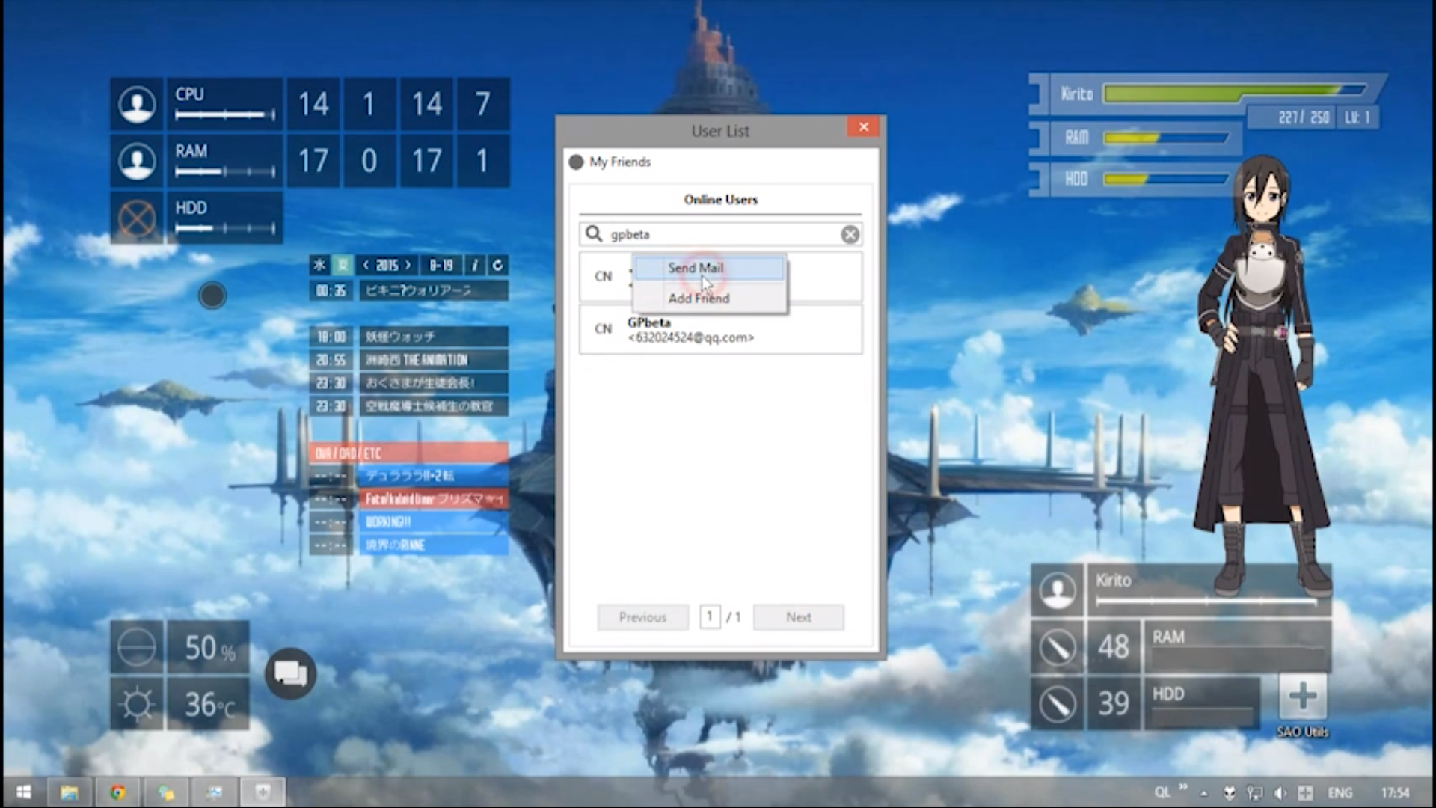
Task: Open the chat bubble widget
Action: [x=290, y=673]
